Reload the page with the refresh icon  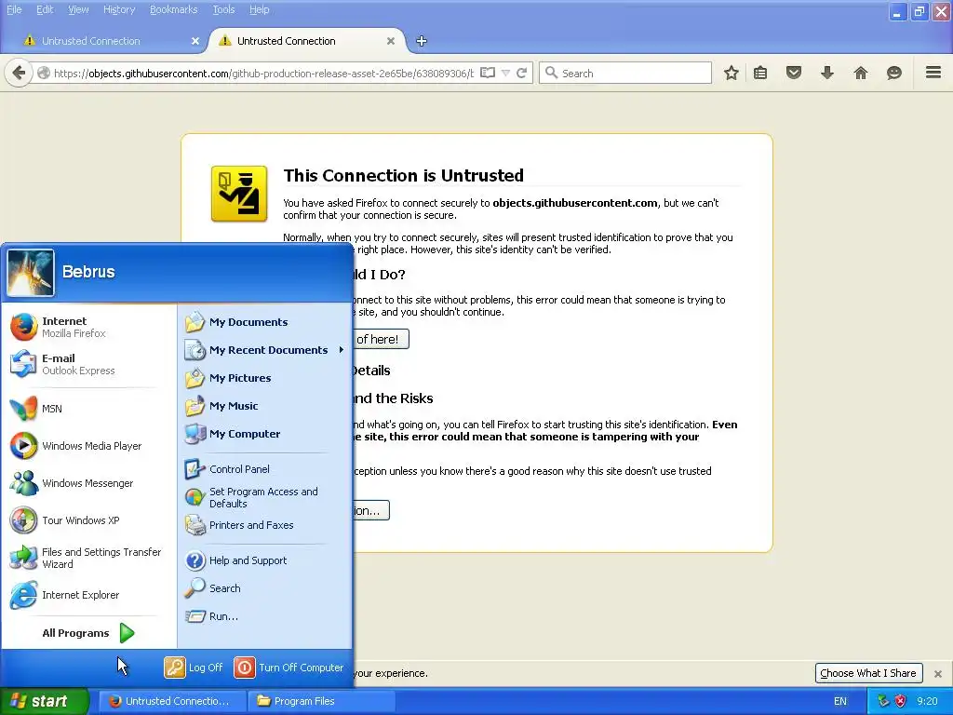[521, 73]
